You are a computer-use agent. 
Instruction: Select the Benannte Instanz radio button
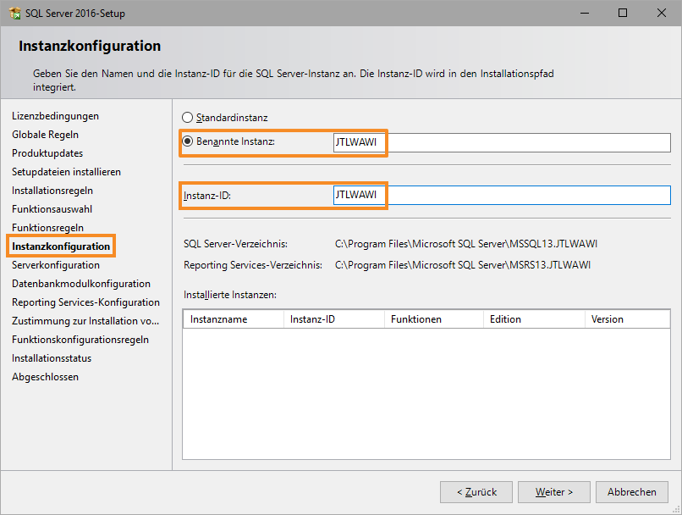point(188,141)
